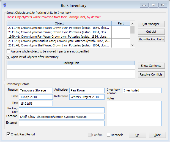
Task: Click the Part column header
Action: 121,23
